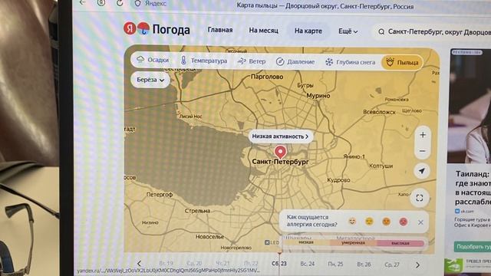Select Ср. 20 in the timeline
The height and width of the screenshot is (276, 491).
194,263
